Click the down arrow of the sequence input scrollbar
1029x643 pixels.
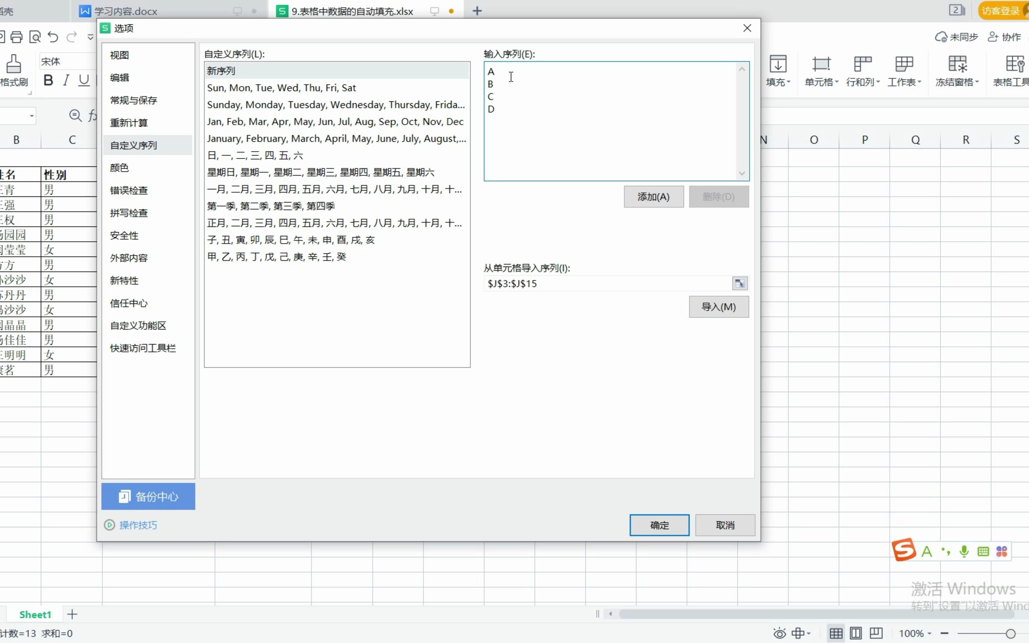click(742, 173)
